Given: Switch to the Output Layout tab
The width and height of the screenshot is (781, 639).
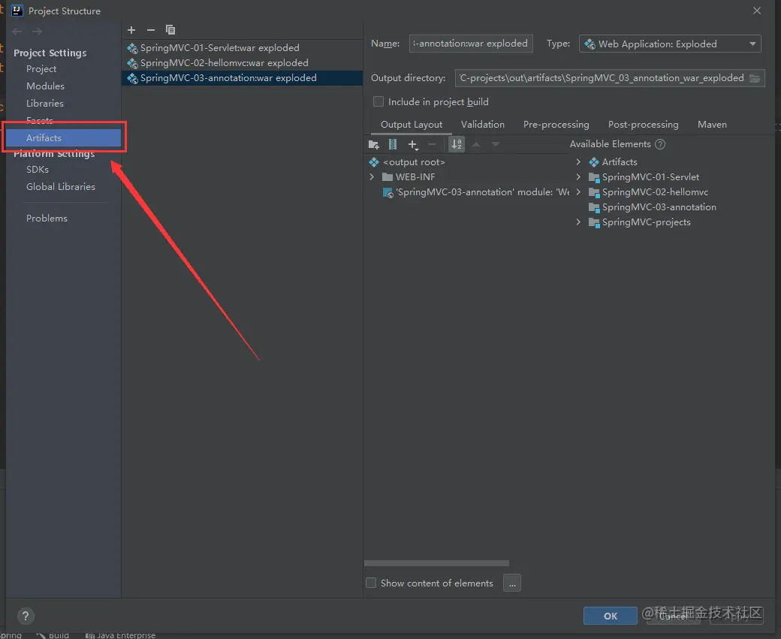Looking at the screenshot, I should [x=412, y=125].
